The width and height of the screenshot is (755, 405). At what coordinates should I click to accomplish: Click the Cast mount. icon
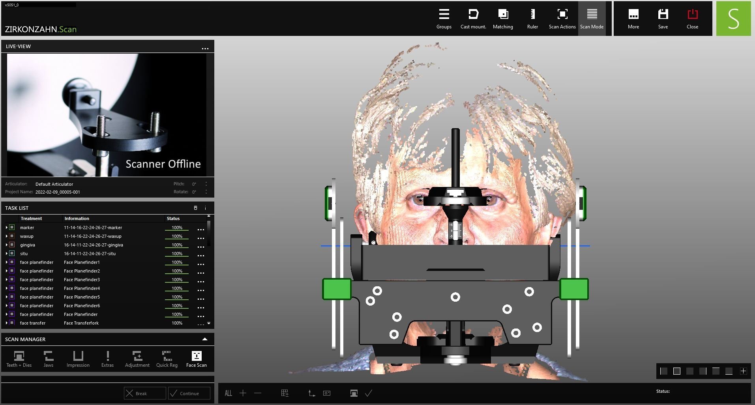[x=473, y=19]
